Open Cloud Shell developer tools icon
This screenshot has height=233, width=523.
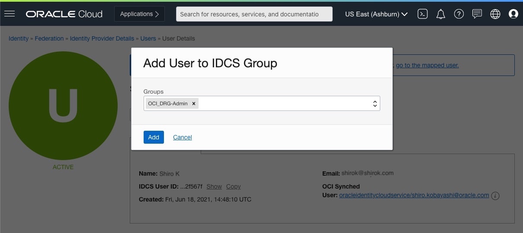click(423, 14)
